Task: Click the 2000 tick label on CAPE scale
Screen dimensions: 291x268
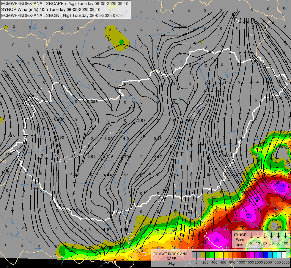Action: click(259, 262)
